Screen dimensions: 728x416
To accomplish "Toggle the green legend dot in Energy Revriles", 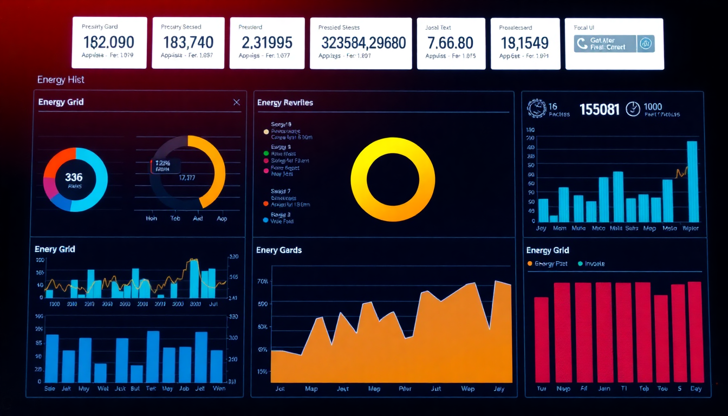I will click(x=266, y=153).
